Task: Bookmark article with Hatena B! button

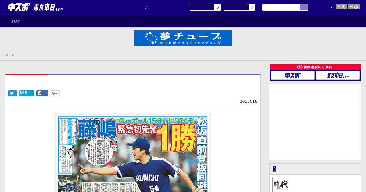Action: pos(27,93)
